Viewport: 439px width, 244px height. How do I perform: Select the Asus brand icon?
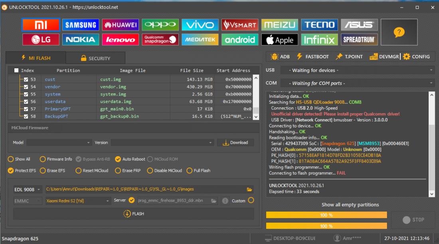359,25
